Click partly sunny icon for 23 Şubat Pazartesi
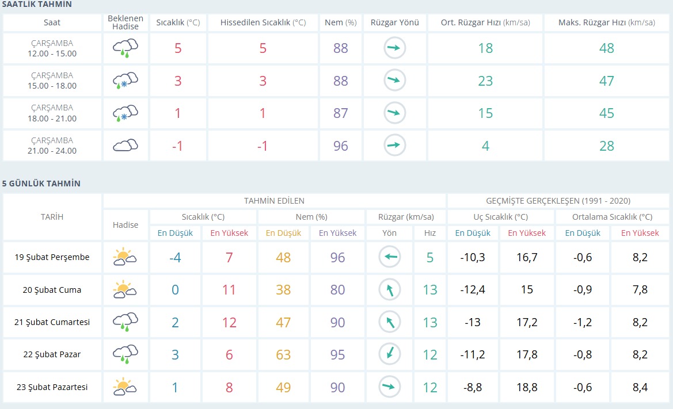 (x=125, y=387)
